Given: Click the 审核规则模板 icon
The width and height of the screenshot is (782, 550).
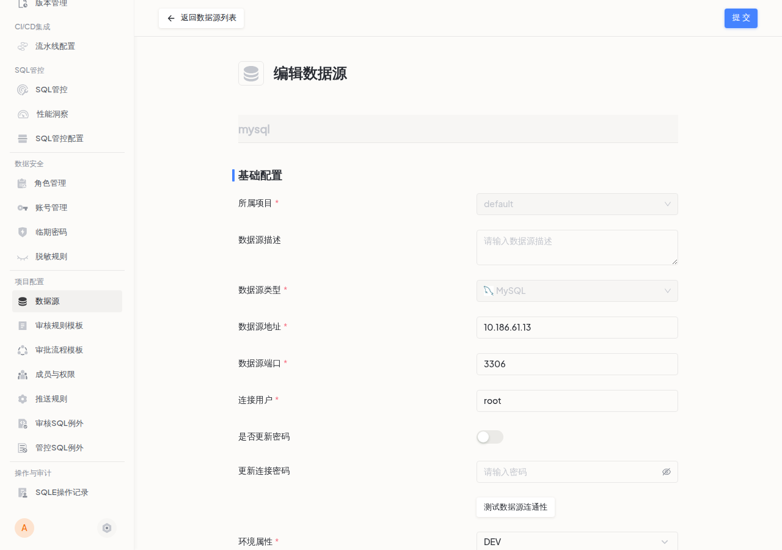Looking at the screenshot, I should 22,326.
